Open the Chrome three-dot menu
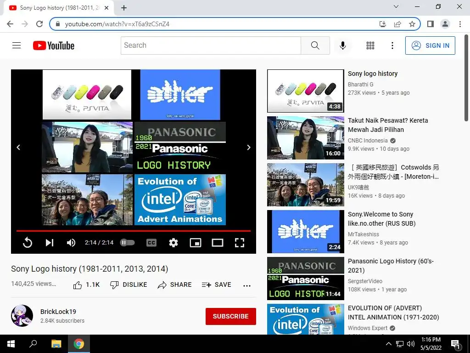 [460, 24]
